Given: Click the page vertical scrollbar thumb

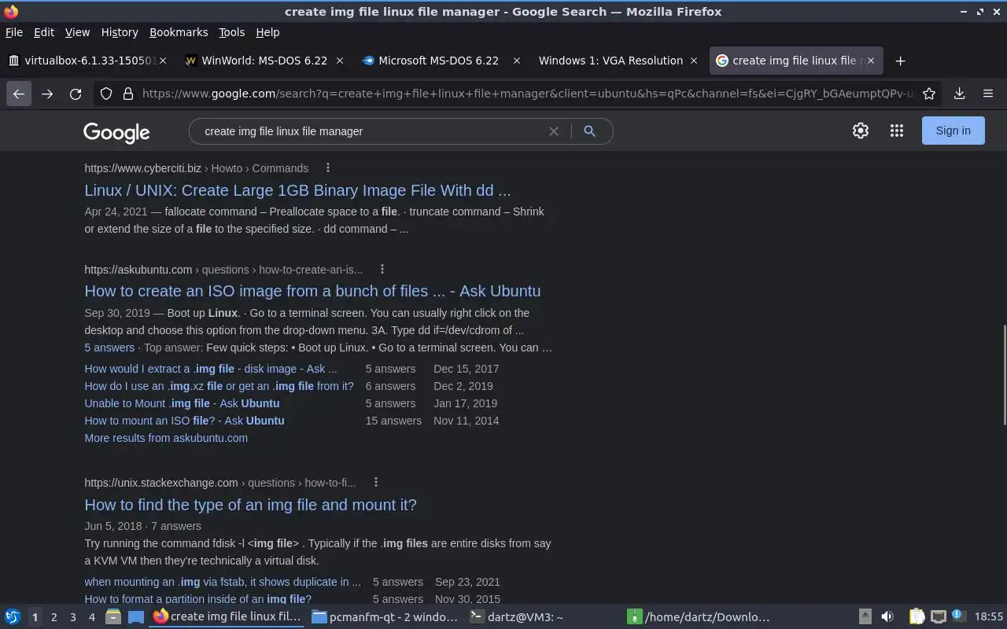Looking at the screenshot, I should coord(1003,374).
